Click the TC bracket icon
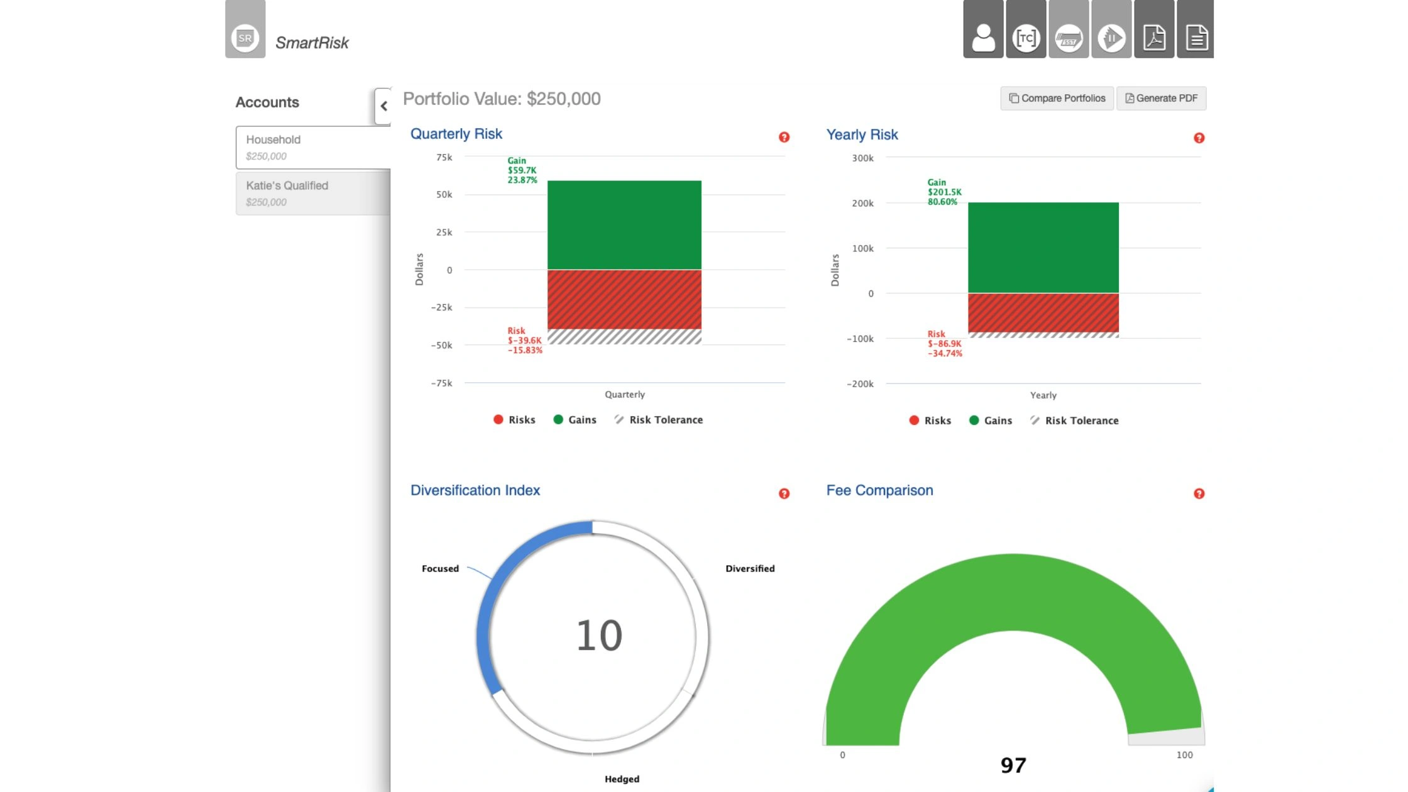 tap(1026, 36)
